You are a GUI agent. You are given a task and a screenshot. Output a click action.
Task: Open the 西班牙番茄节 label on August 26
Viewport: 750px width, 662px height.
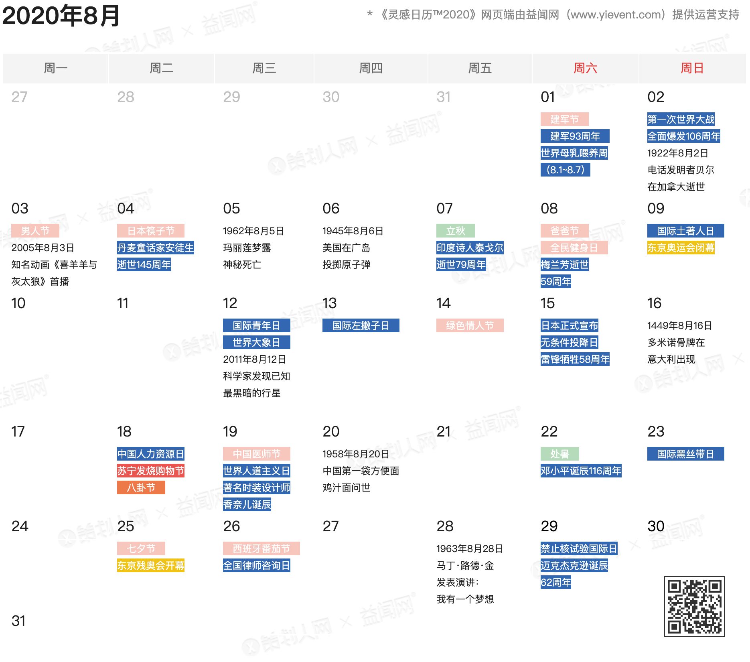[x=261, y=549]
